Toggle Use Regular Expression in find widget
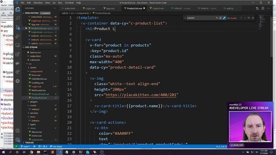The image size is (276, 155). (224, 18)
